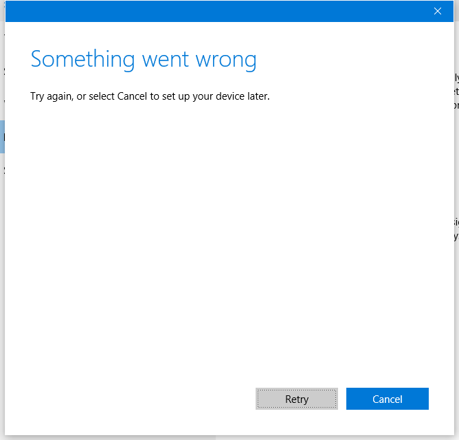
Task: Click the white space left of the Retry button
Action: pos(137,399)
